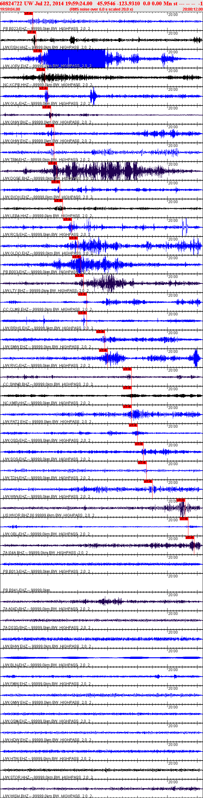Click the window start time 19:59:04.00
Screen dimensions: 203x798
point(10,9)
